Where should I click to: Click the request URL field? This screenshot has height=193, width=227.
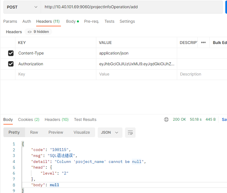point(131,7)
